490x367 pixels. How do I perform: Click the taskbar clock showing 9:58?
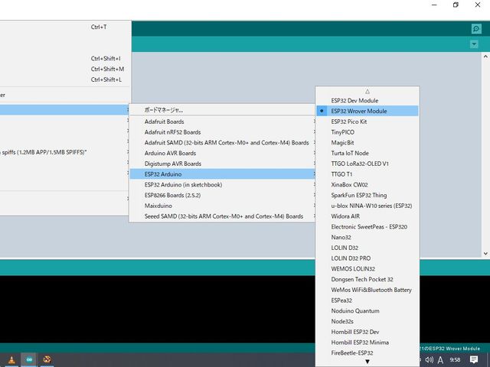tap(455, 360)
